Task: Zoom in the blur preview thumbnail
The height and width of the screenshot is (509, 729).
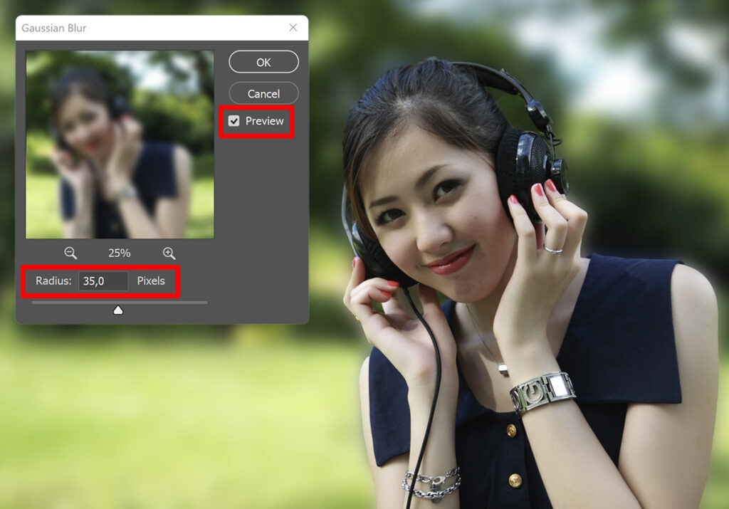Action: point(169,253)
